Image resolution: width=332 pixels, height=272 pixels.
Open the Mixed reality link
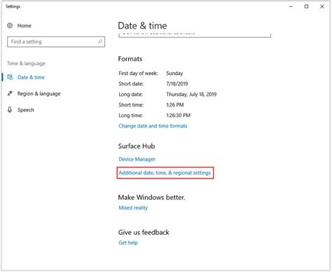pyautogui.click(x=133, y=208)
